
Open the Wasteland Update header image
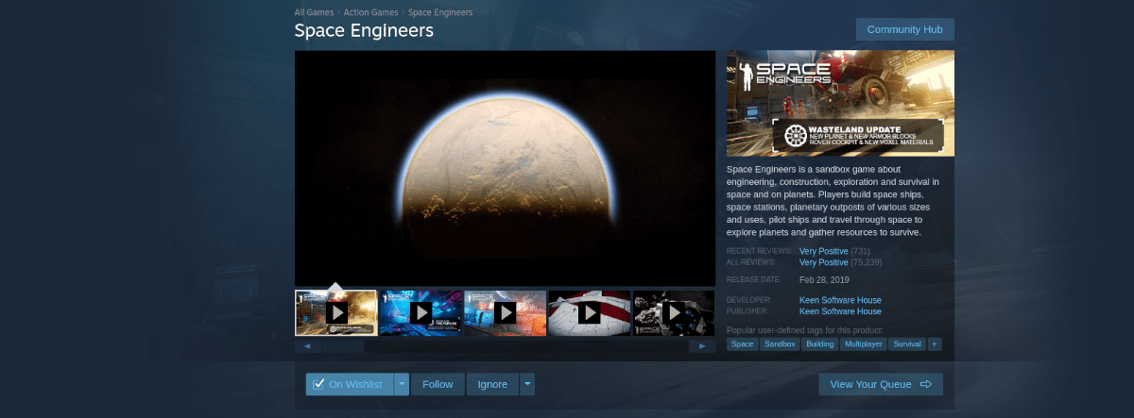[840, 103]
